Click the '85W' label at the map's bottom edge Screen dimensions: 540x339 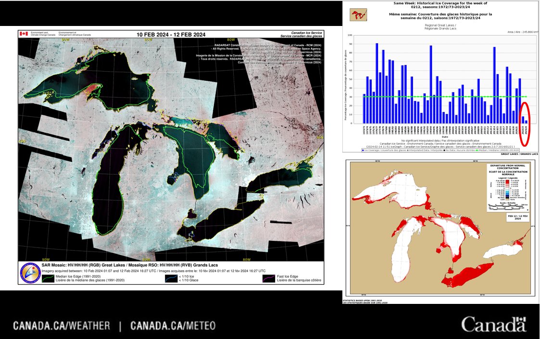coord(146,259)
